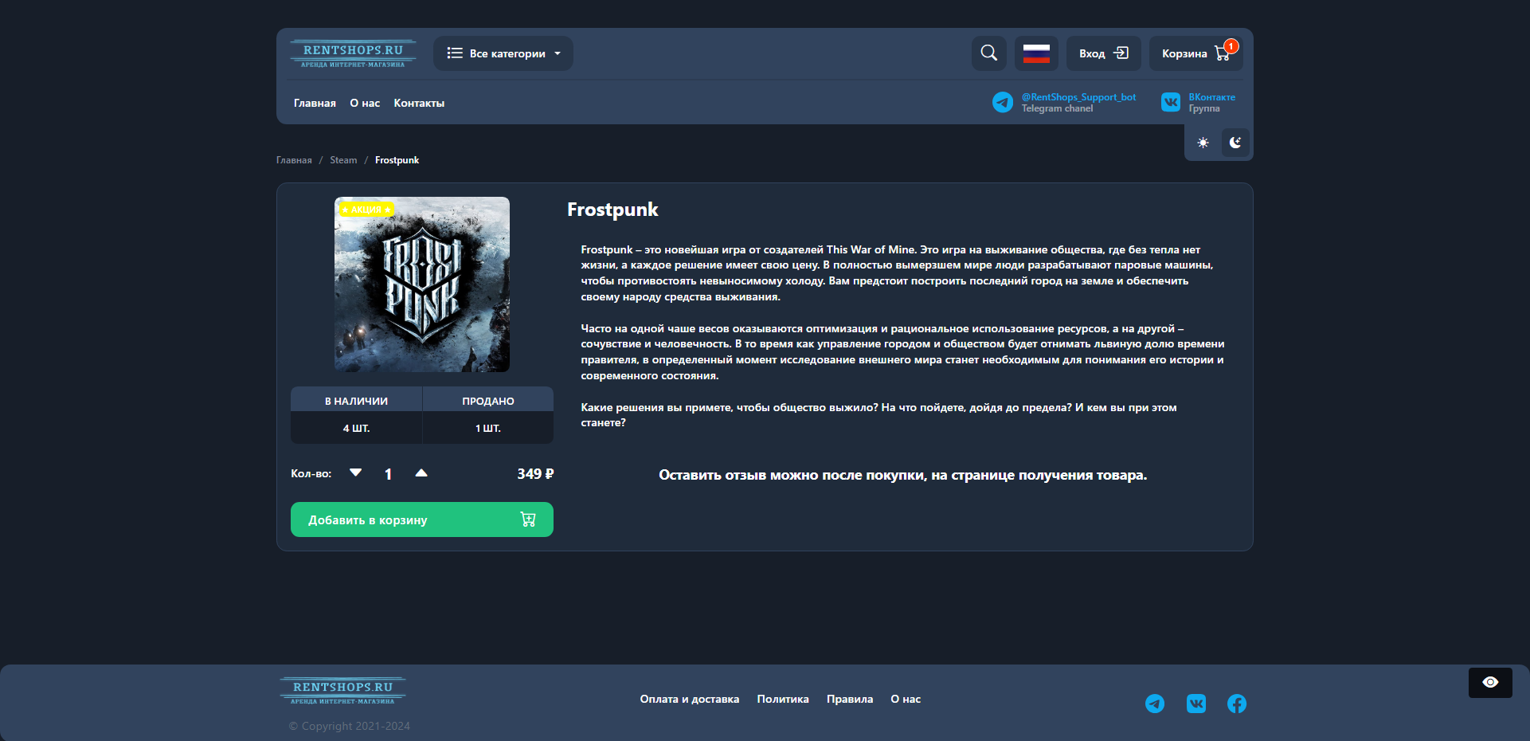The width and height of the screenshot is (1530, 741).
Task: Open Контакты in the navigation menu
Action: [419, 103]
